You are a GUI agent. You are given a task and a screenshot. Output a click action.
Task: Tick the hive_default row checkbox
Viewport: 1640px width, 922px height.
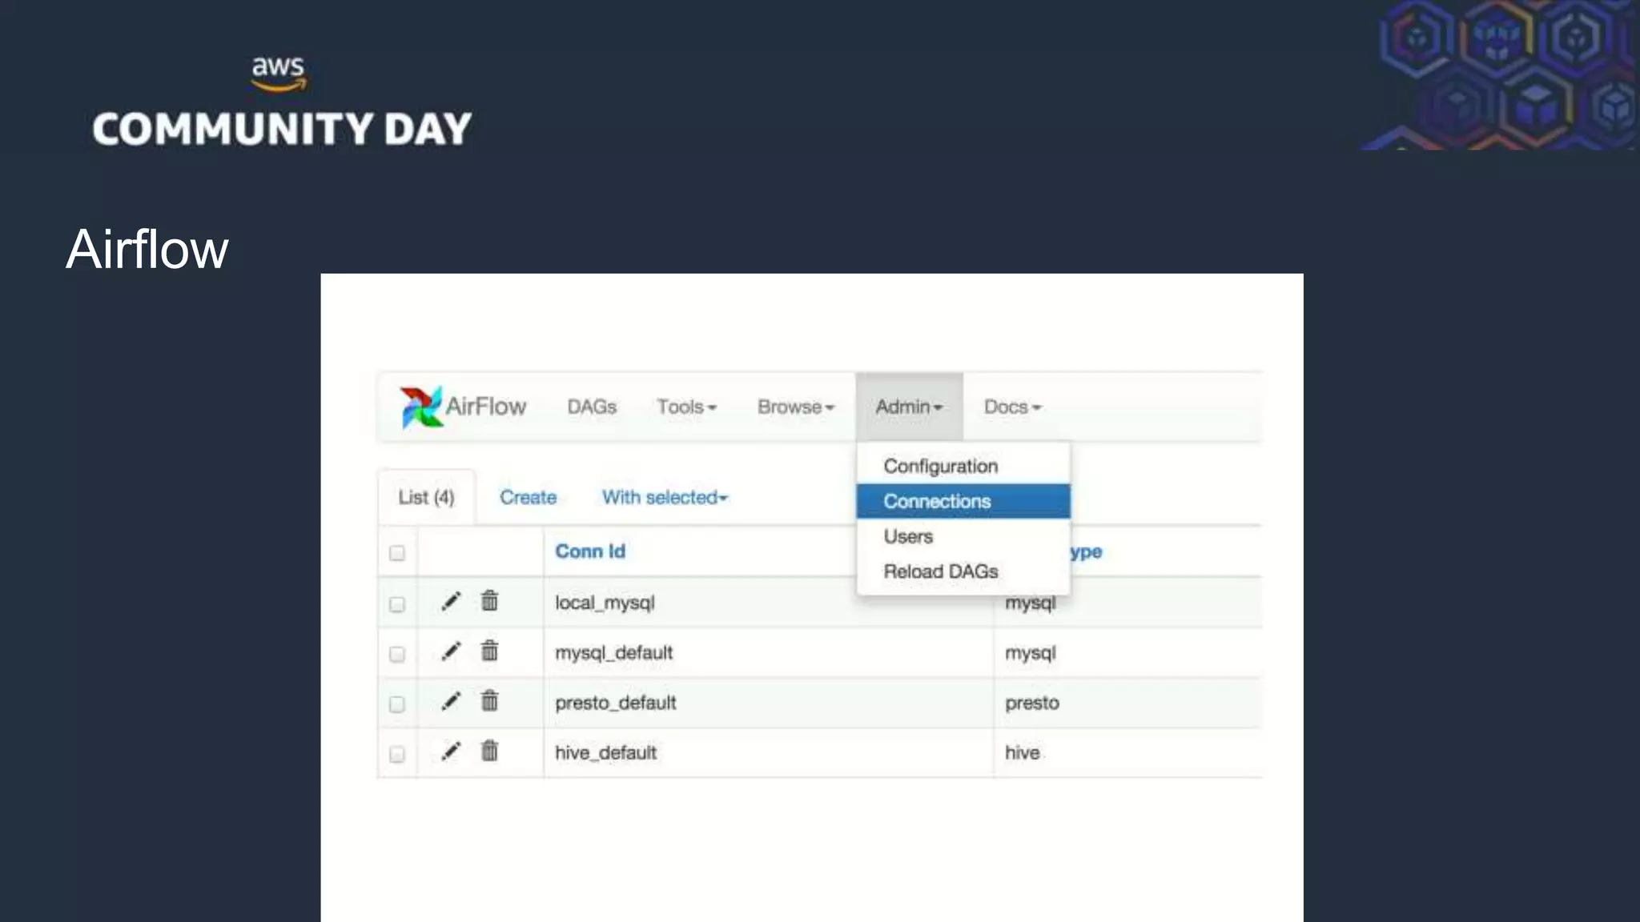(x=397, y=754)
